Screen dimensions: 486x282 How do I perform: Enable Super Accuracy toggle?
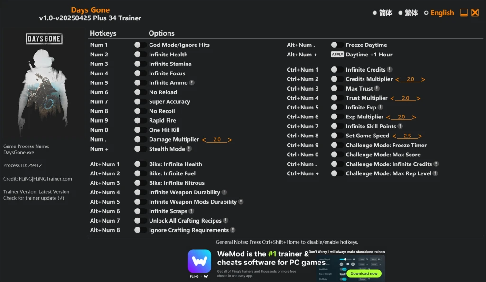pos(140,101)
